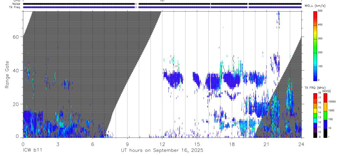Click the "ICW b11" radar label
Viewport: 339px width, 156px height.
(x=32, y=150)
